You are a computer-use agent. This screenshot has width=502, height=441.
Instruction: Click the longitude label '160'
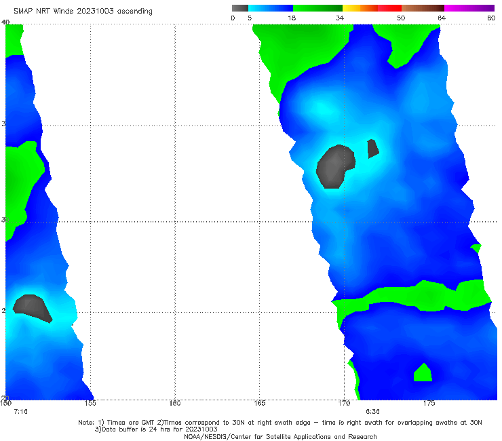click(x=175, y=403)
